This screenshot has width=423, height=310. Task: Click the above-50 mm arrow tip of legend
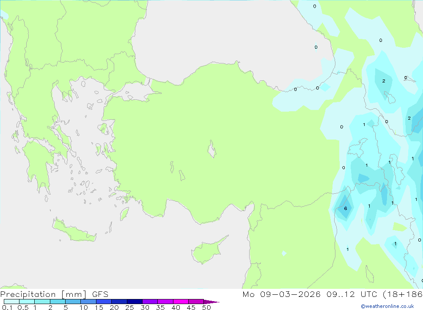(211, 302)
